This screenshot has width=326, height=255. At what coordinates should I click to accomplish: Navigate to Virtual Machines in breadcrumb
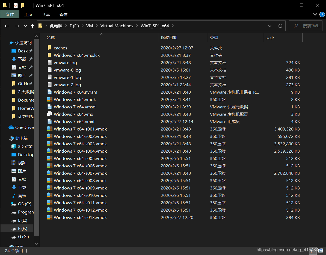tap(117, 26)
